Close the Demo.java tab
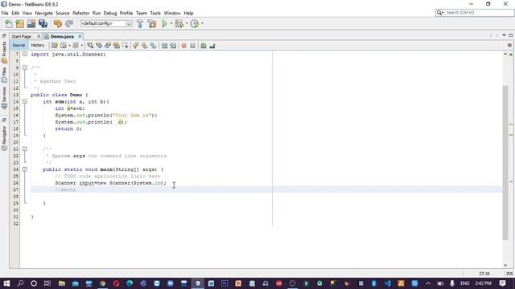This screenshot has height=289, width=515. click(x=80, y=36)
